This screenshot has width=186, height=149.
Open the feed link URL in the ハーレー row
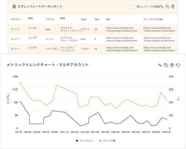[x=159, y=39]
